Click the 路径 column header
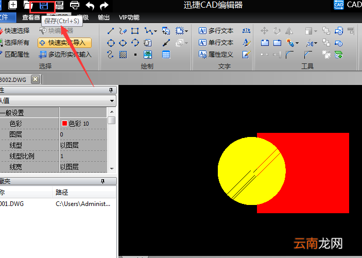Image resolution: width=362 pixels, height=258 pixels. (84, 193)
